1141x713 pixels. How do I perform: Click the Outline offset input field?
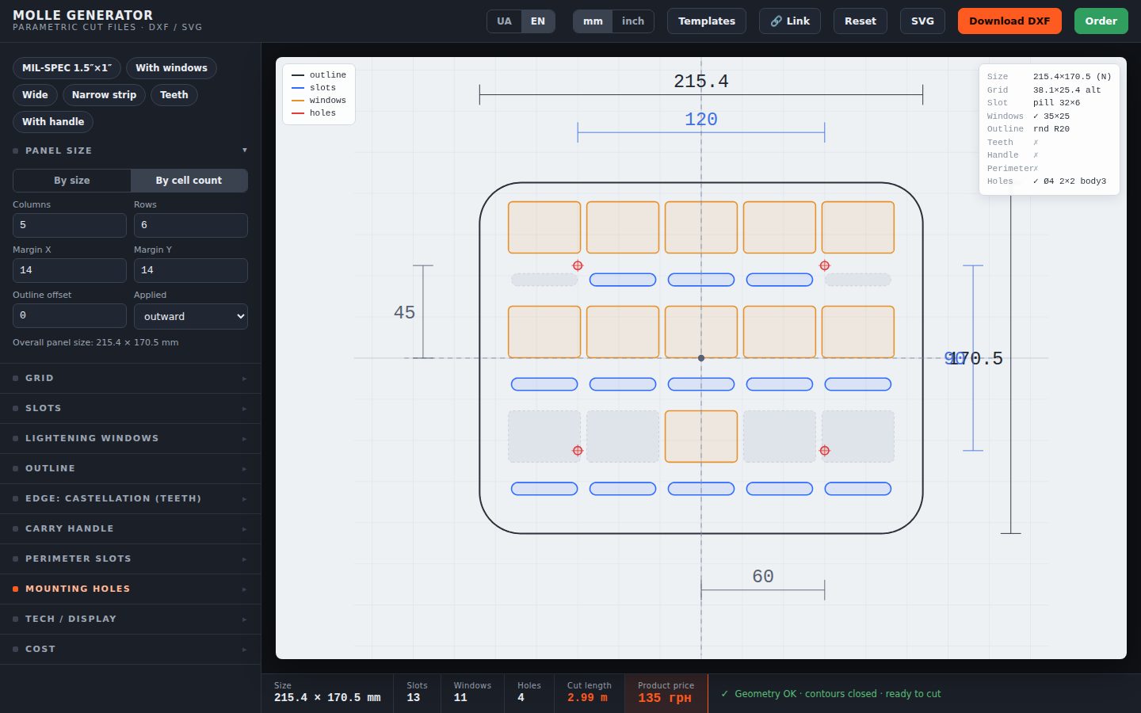click(70, 315)
